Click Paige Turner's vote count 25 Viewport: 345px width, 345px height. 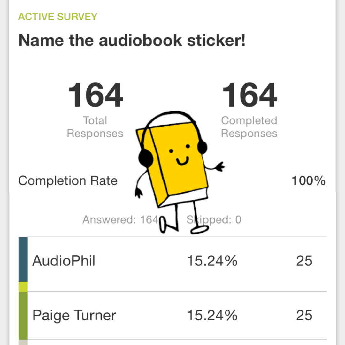click(x=304, y=315)
